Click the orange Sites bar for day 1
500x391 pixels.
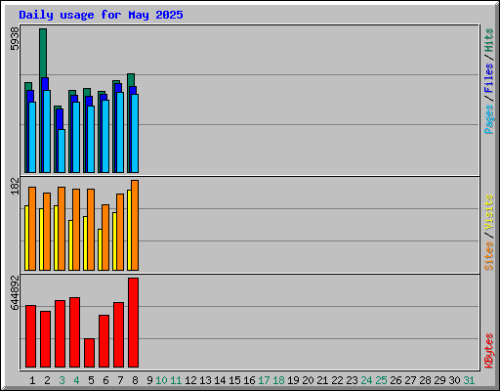[32, 229]
